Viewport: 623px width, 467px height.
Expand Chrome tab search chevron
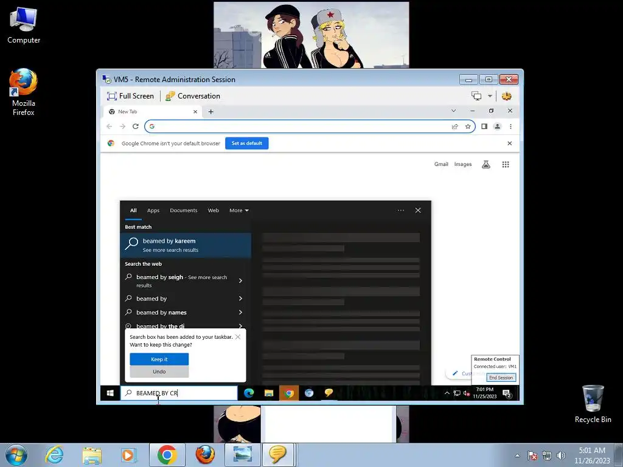pyautogui.click(x=453, y=111)
